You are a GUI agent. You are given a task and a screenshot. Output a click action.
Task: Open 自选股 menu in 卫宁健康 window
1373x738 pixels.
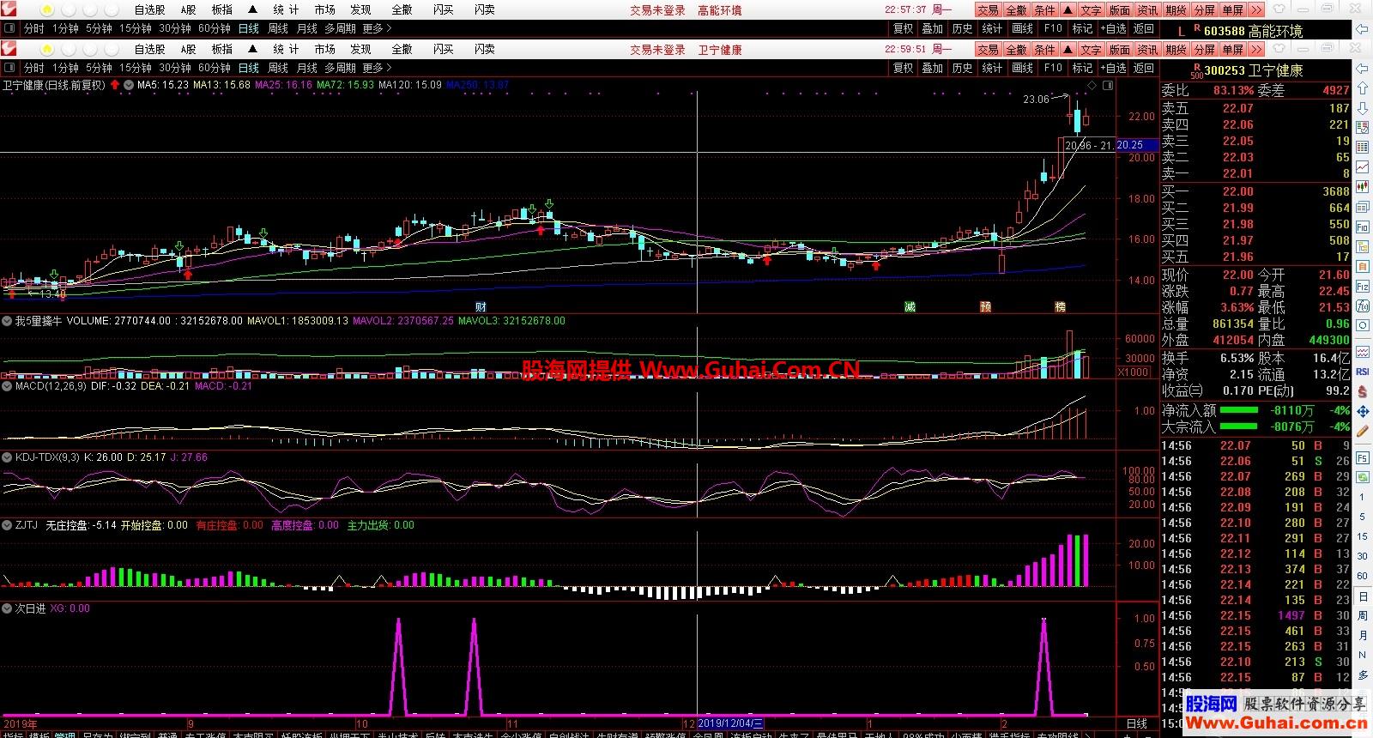point(149,49)
